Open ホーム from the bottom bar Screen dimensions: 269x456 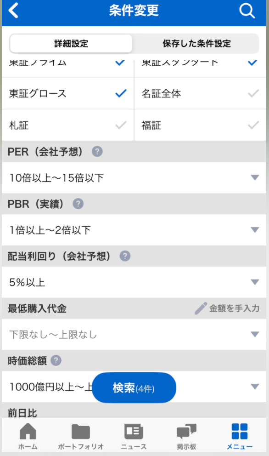28,436
